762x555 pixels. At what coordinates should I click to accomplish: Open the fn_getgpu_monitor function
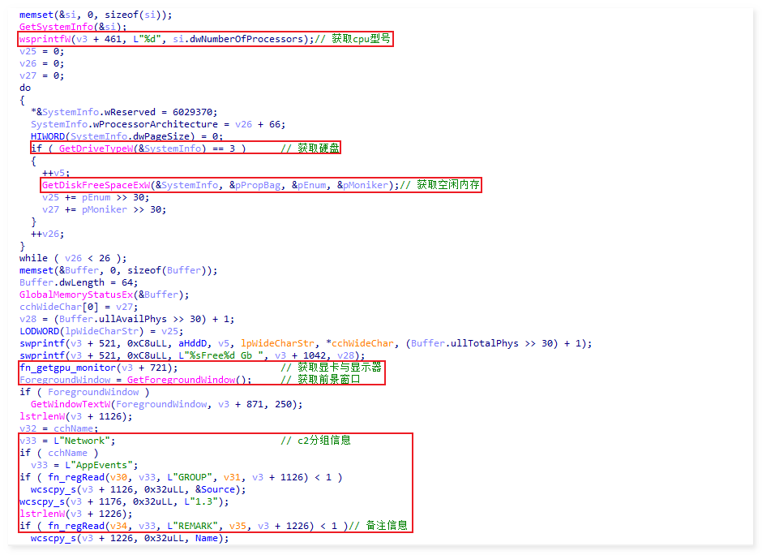68,368
